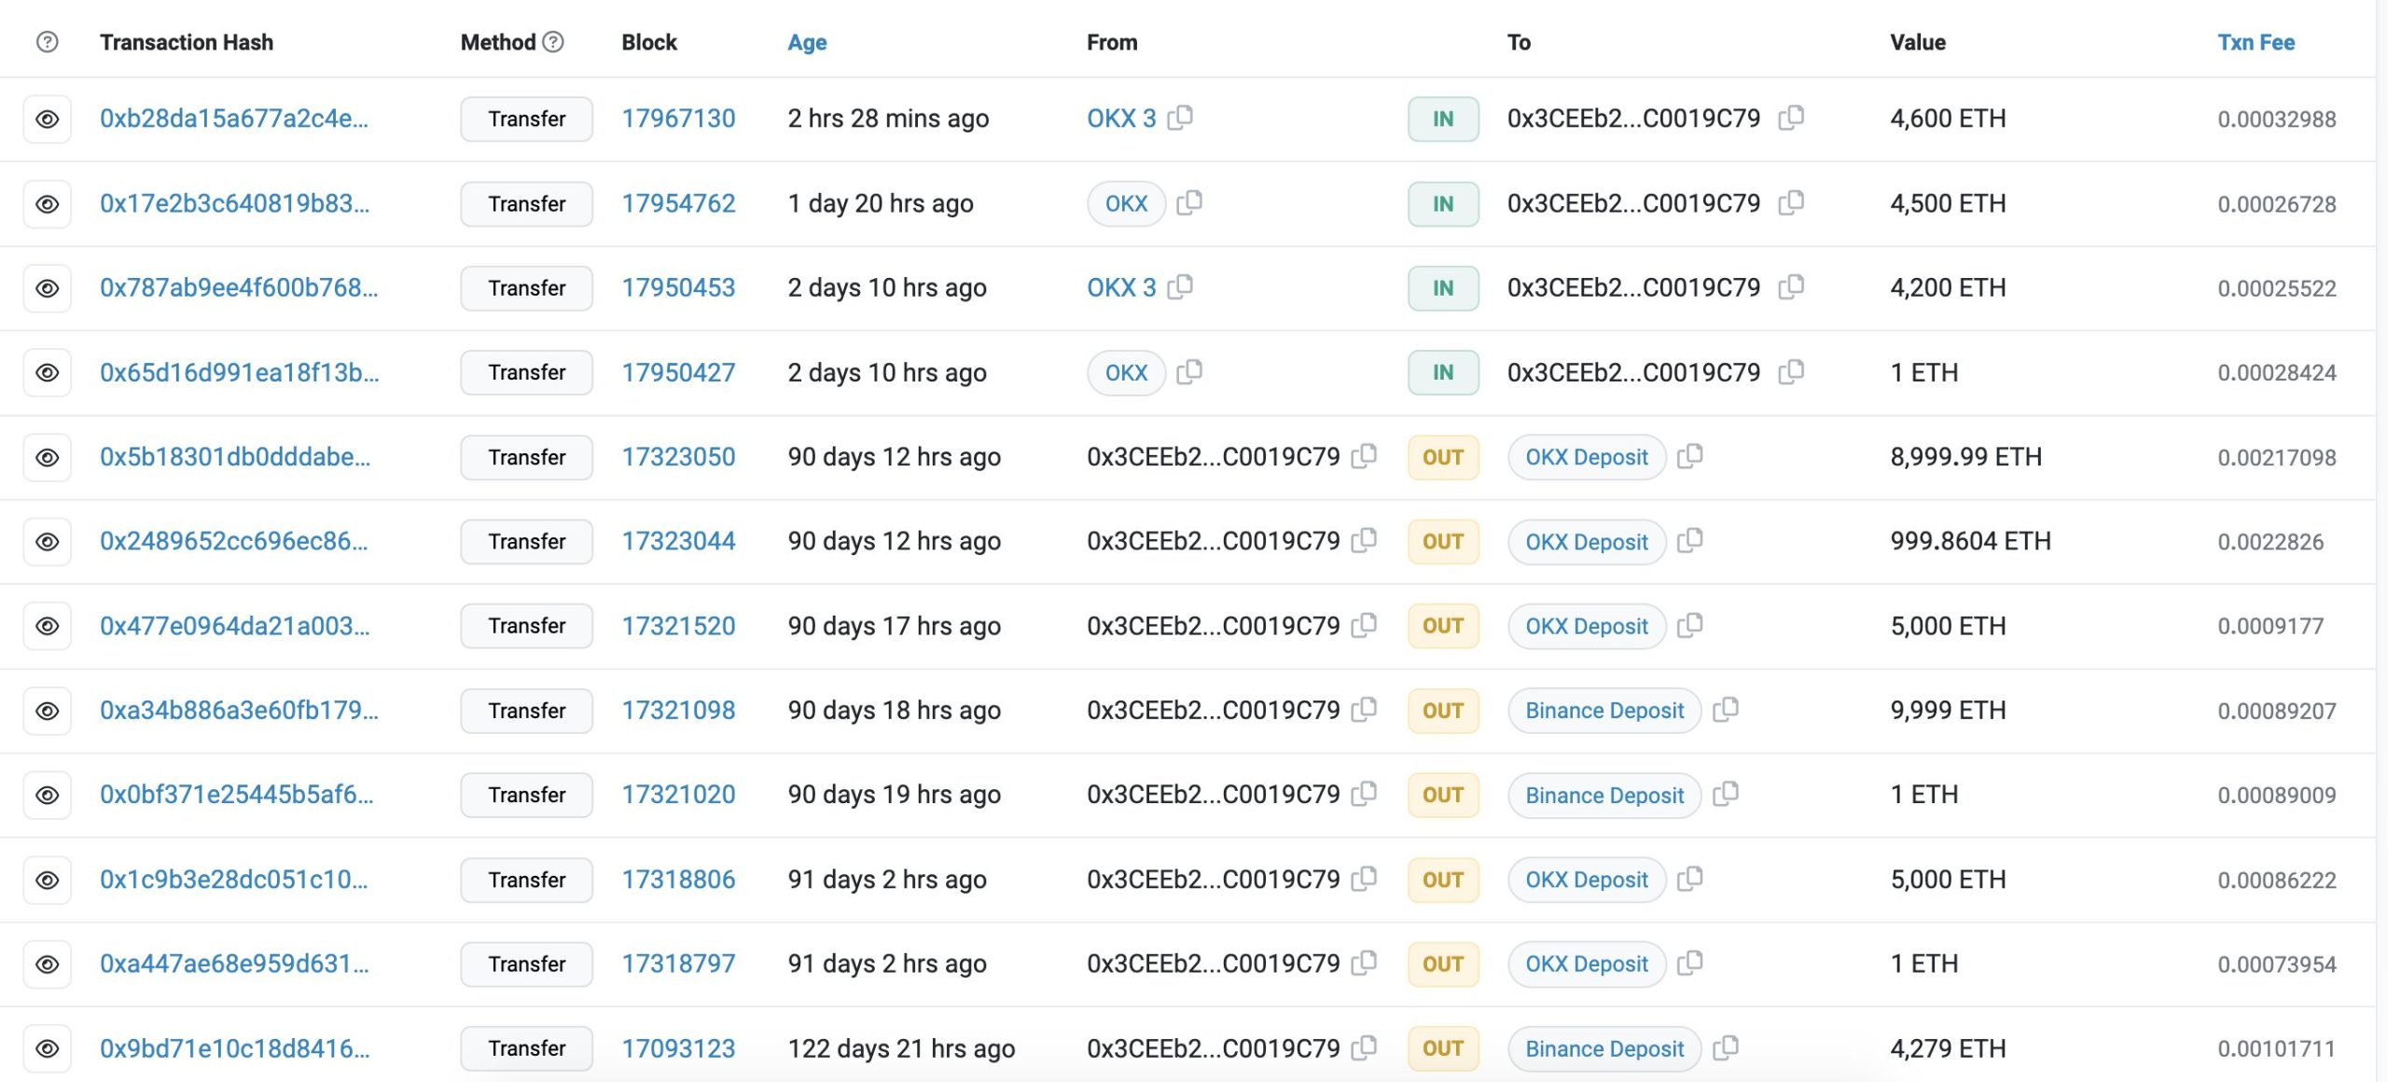Toggle the eye preview for transaction 0x5b18301db0dddabe
The image size is (2388, 1082).
(48, 457)
